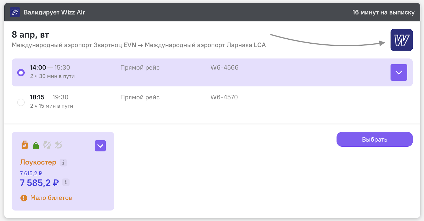
Task: Choose flight W6-4570 row
Action: pyautogui.click(x=212, y=102)
